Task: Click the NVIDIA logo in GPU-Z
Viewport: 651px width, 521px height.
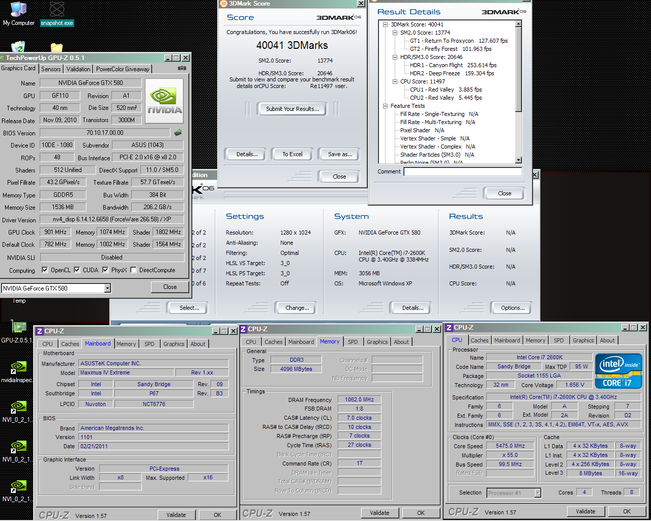Action: 164,101
